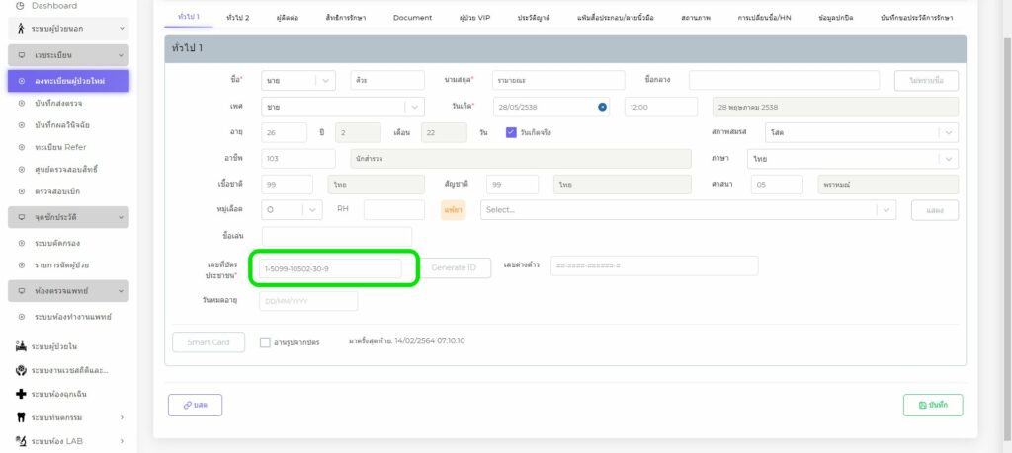Click the Dashboard clock icon in sidebar
The width and height of the screenshot is (1012, 453).
[21, 6]
